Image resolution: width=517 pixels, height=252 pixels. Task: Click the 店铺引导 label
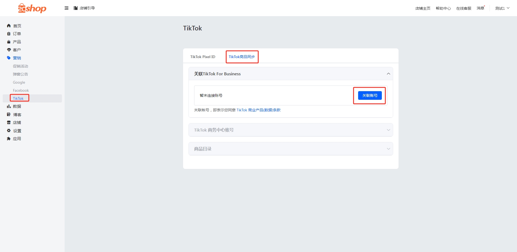click(x=87, y=8)
